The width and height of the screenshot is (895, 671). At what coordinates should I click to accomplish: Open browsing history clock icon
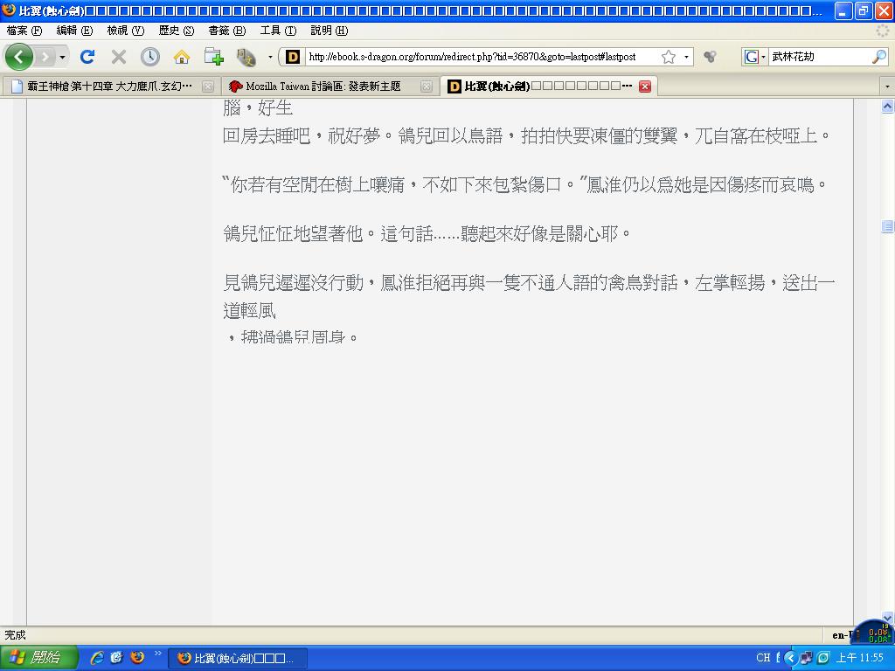click(150, 57)
